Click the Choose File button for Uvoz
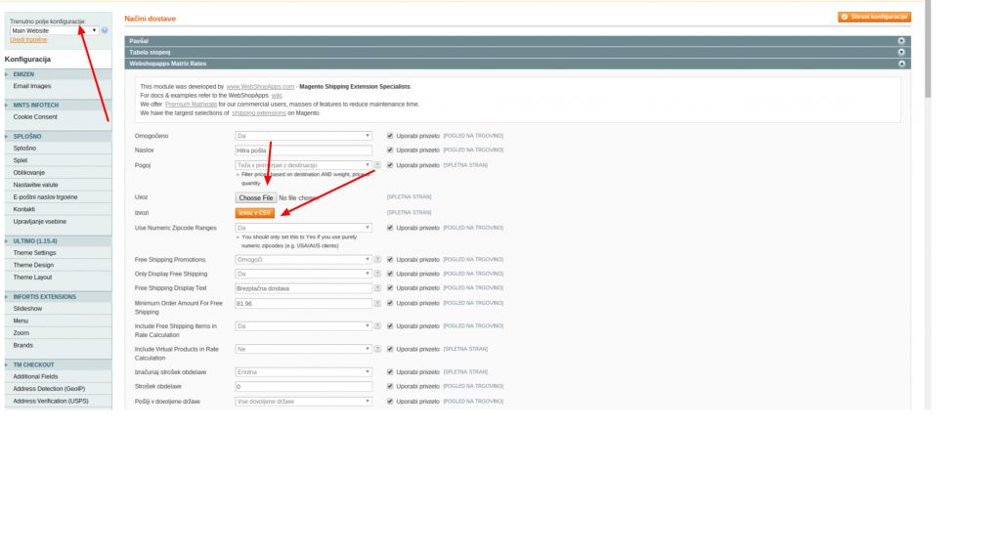The height and width of the screenshot is (557, 1001). pos(256,197)
